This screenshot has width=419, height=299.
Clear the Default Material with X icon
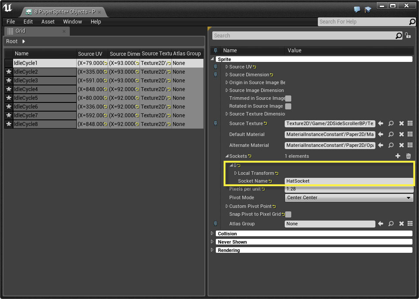(x=402, y=134)
